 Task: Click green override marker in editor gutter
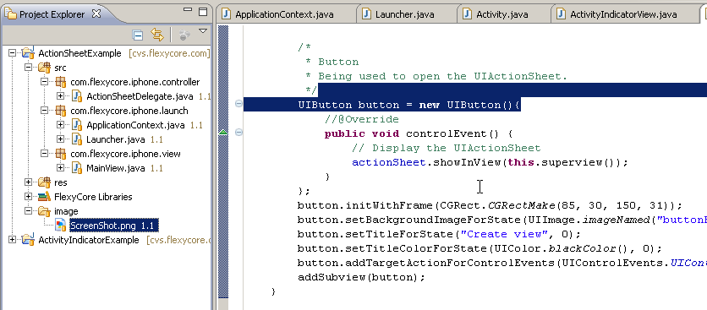pyautogui.click(x=222, y=133)
